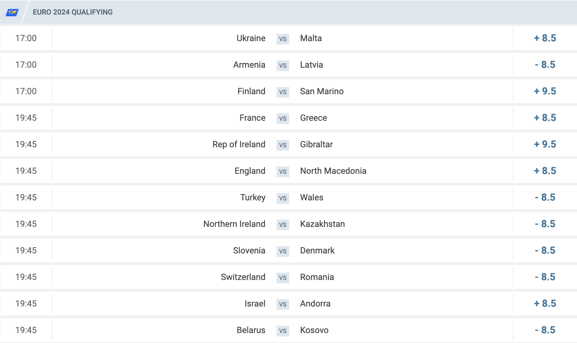Select Kazakhstan team name
The width and height of the screenshot is (577, 343).
point(322,224)
